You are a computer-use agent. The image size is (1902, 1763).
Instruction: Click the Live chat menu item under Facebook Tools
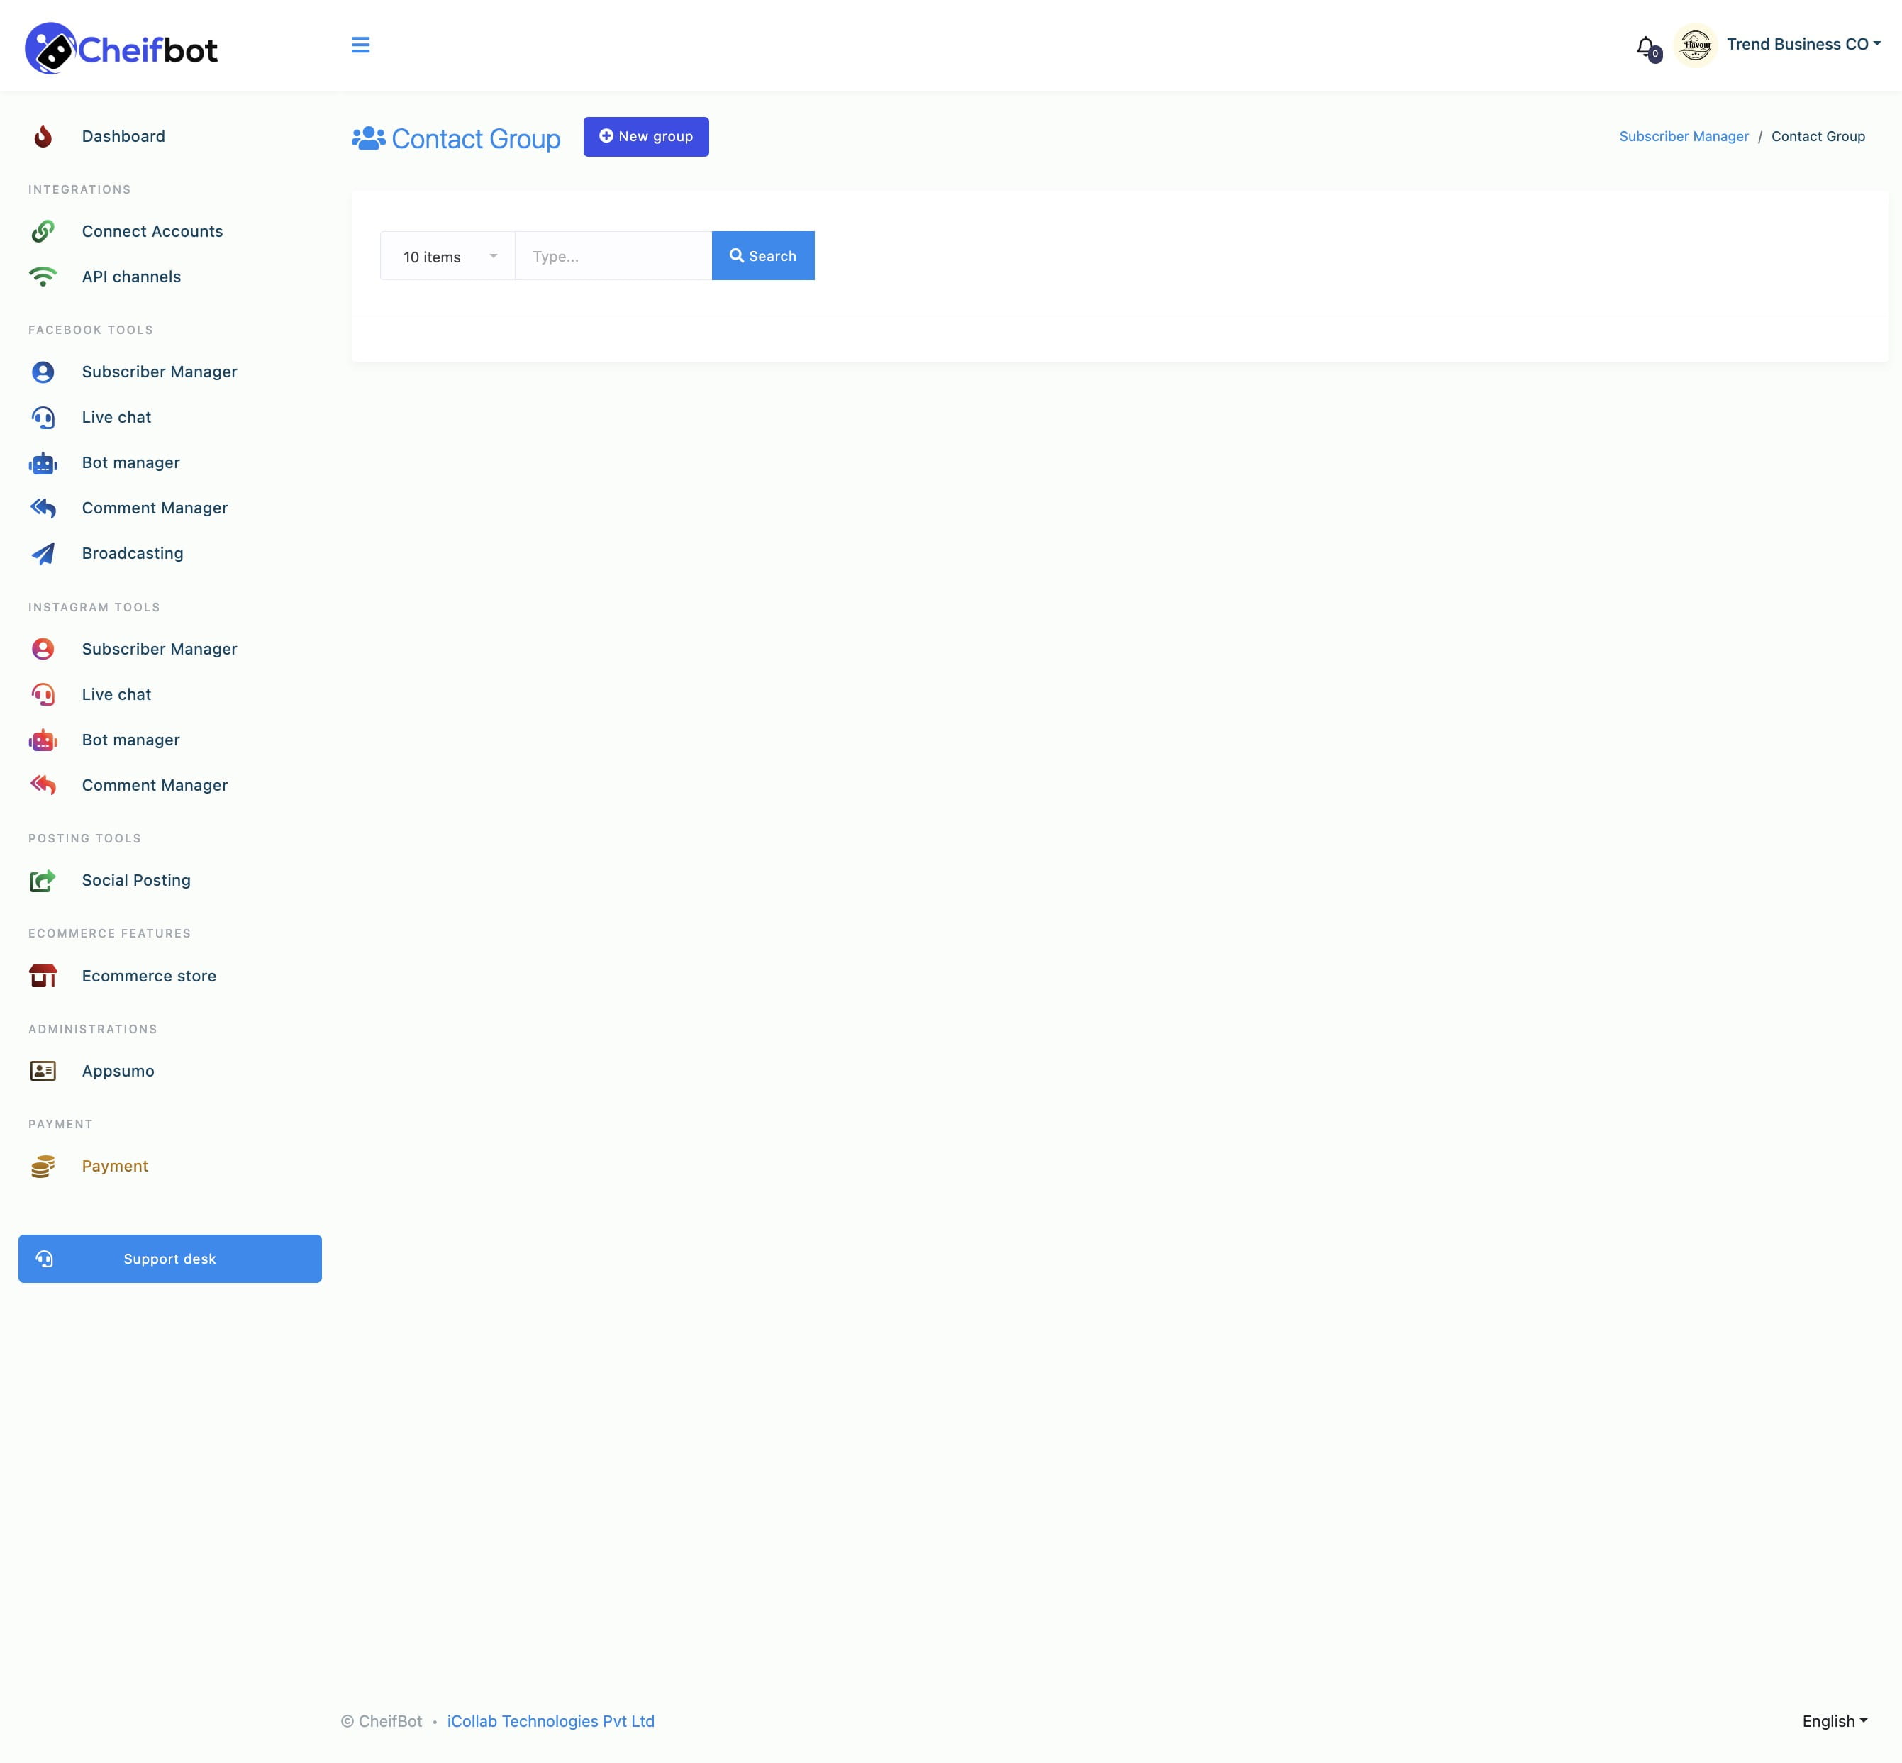116,416
